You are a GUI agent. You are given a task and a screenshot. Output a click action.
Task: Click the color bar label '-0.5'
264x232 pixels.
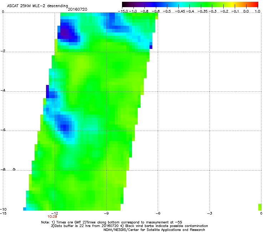click(167, 11)
